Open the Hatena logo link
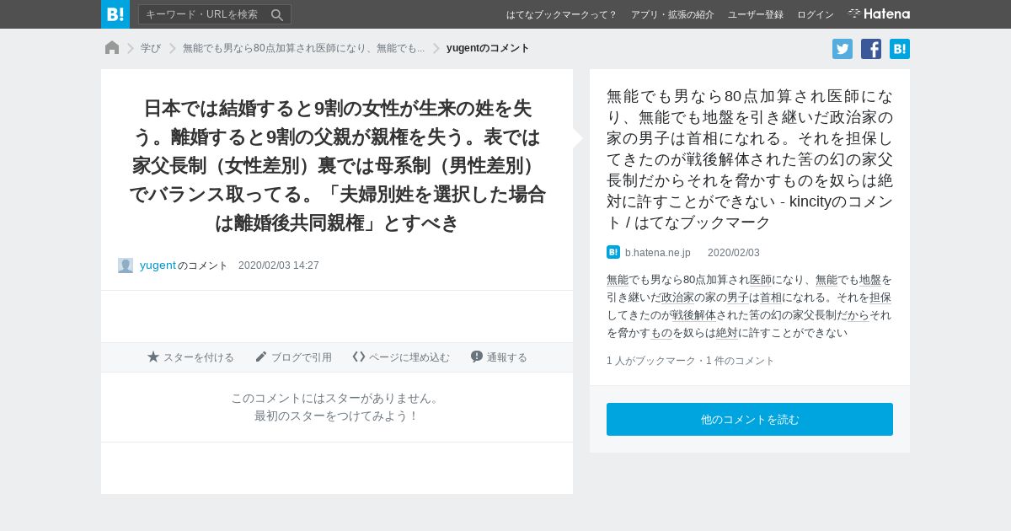The image size is (1011, 531). click(x=879, y=13)
